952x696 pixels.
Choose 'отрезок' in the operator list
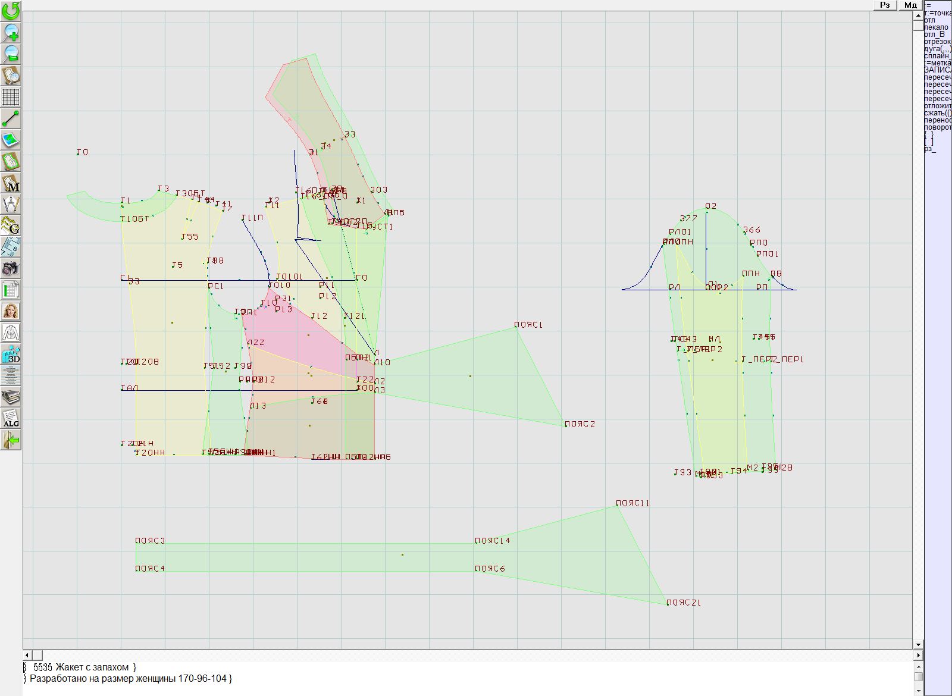[937, 42]
